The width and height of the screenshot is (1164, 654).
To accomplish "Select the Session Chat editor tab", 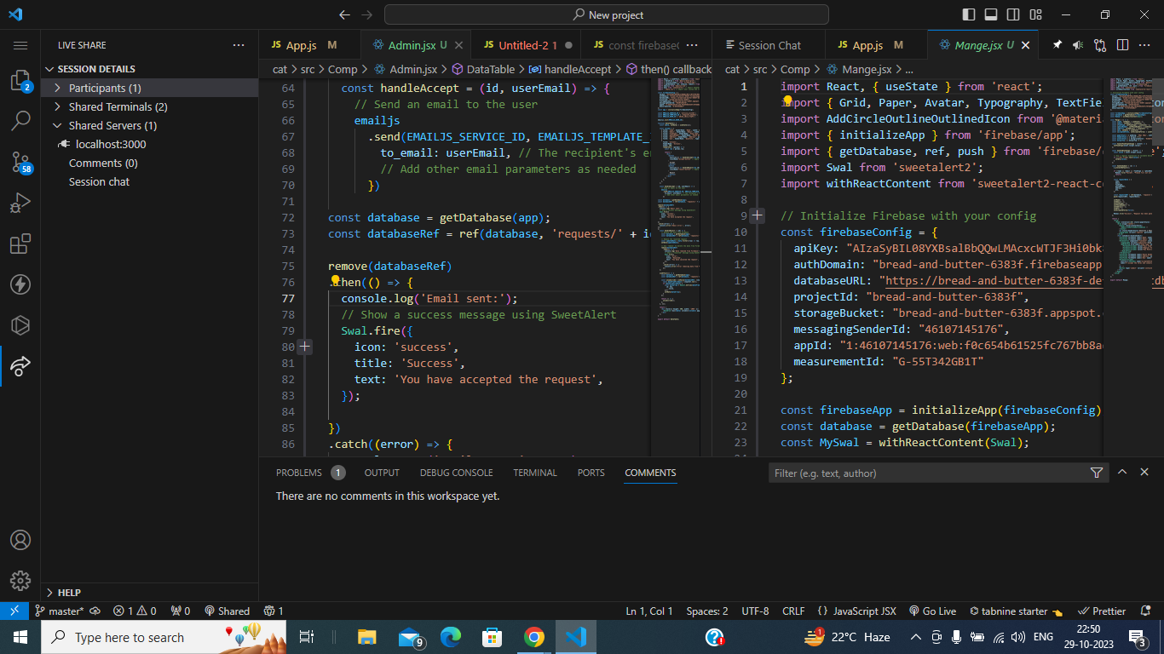I will (769, 45).
